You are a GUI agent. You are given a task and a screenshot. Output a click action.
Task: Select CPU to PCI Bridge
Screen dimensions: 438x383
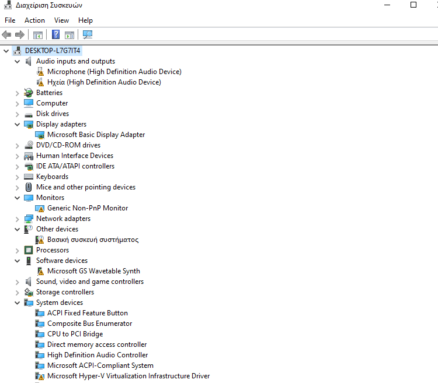pyautogui.click(x=75, y=334)
